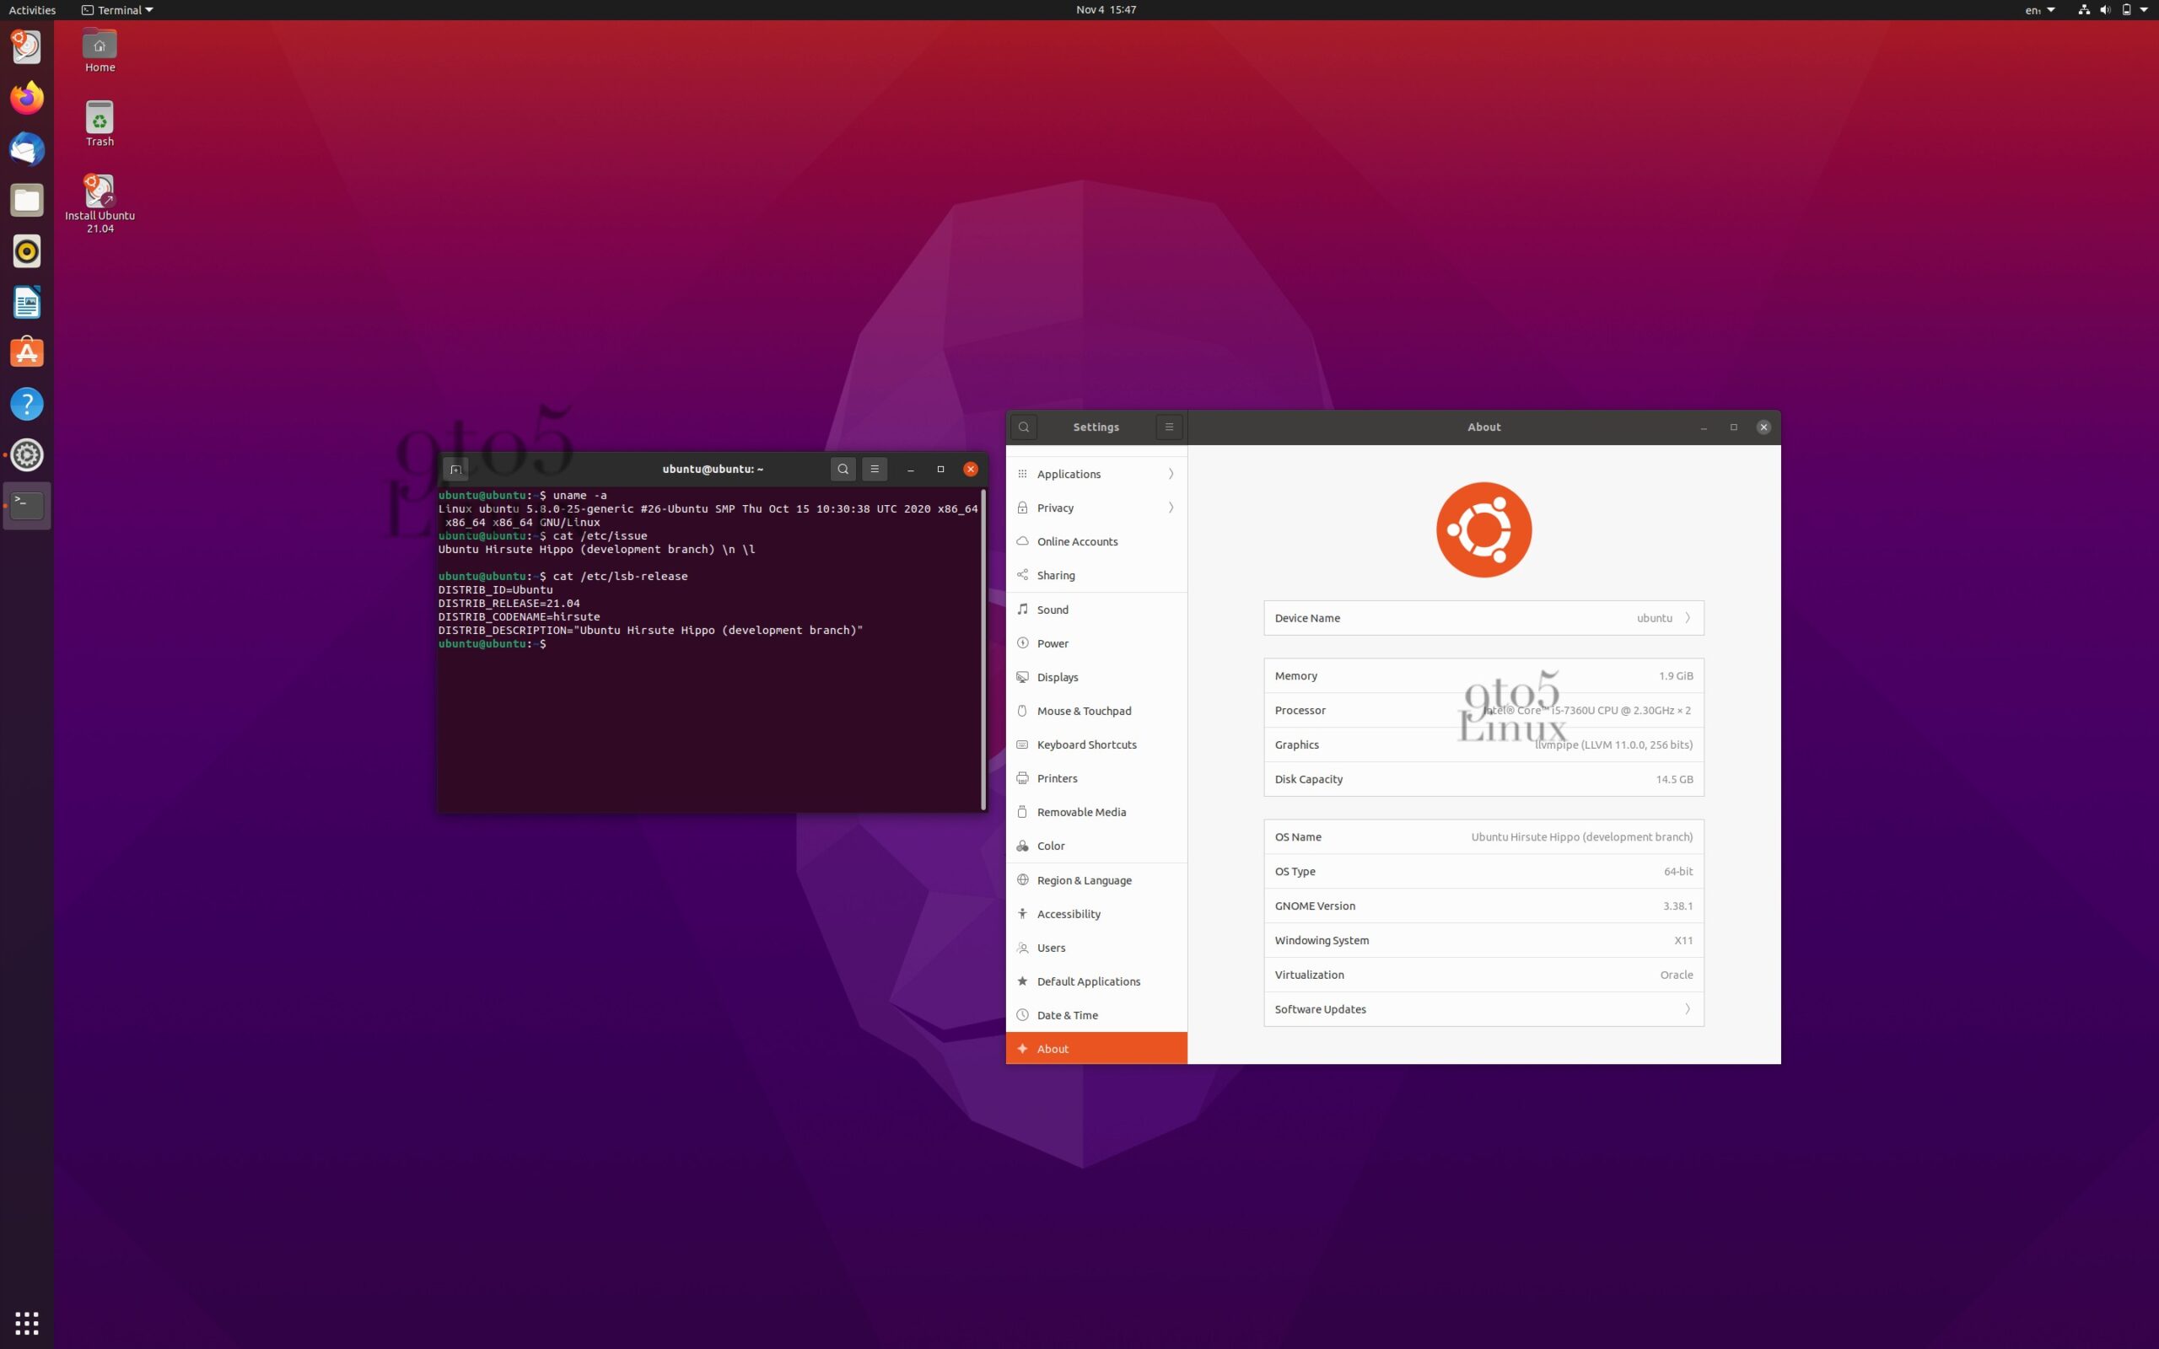The image size is (2159, 1349).
Task: Open Terminal app menu in top bar
Action: click(118, 10)
